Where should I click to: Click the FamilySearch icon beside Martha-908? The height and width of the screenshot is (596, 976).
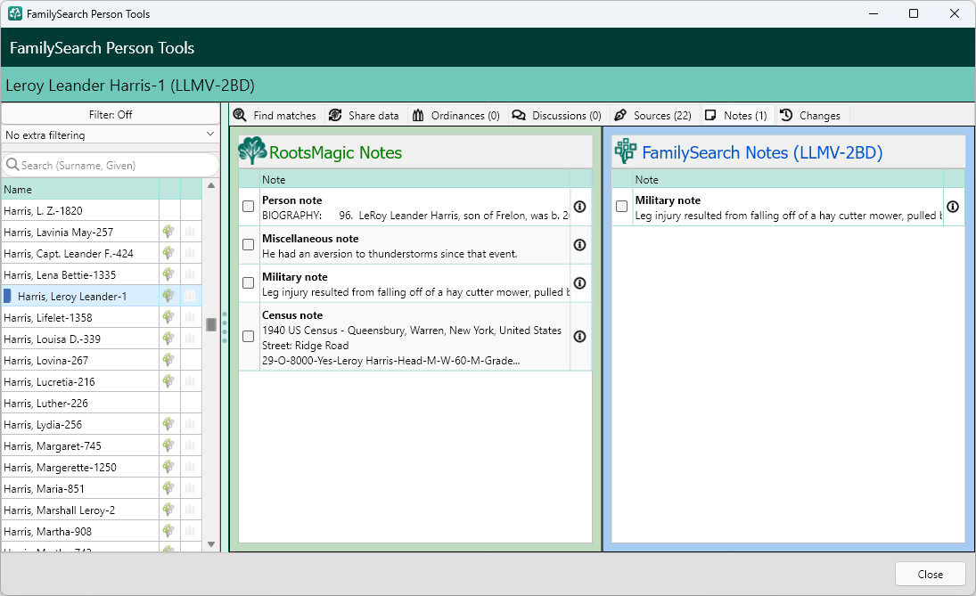tap(168, 531)
